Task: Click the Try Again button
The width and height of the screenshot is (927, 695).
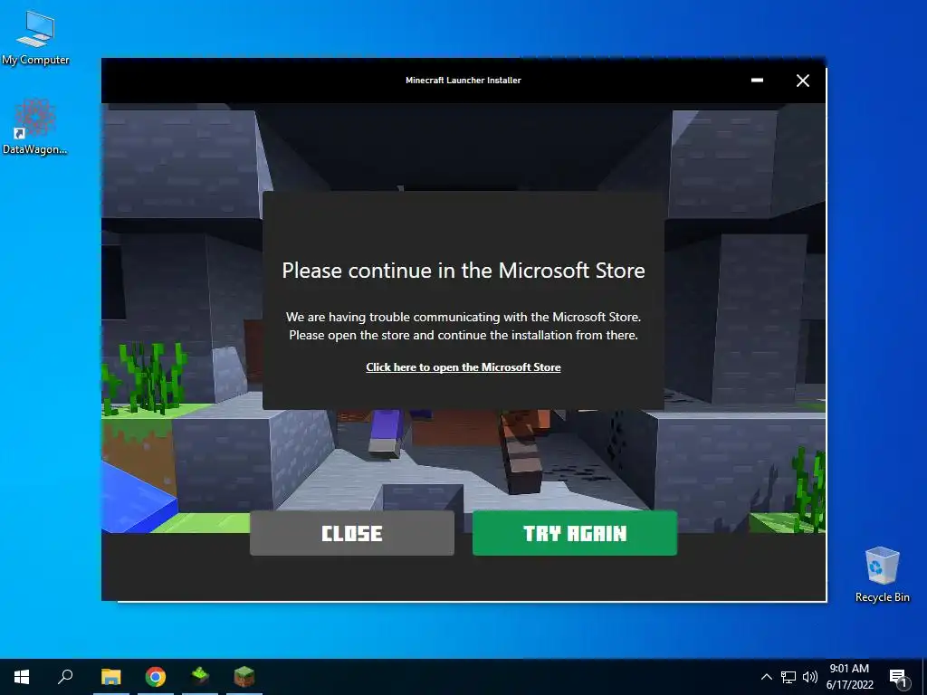Action: coord(575,533)
